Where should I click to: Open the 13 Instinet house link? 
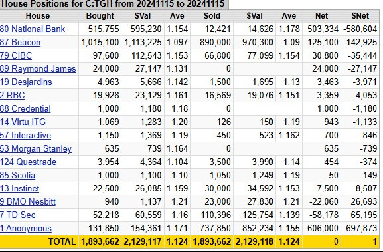click(x=19, y=188)
